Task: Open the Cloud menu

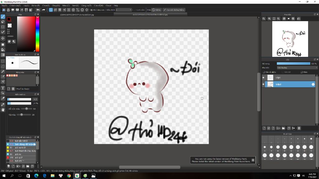Action: coord(108,6)
